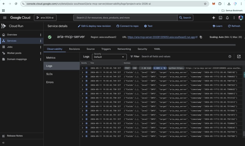Open the notifications bell

(227, 18)
